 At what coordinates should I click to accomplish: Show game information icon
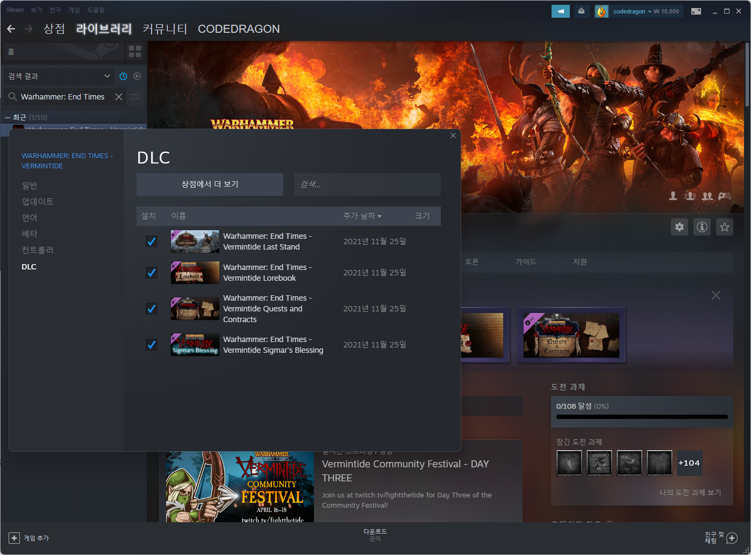coord(702,227)
